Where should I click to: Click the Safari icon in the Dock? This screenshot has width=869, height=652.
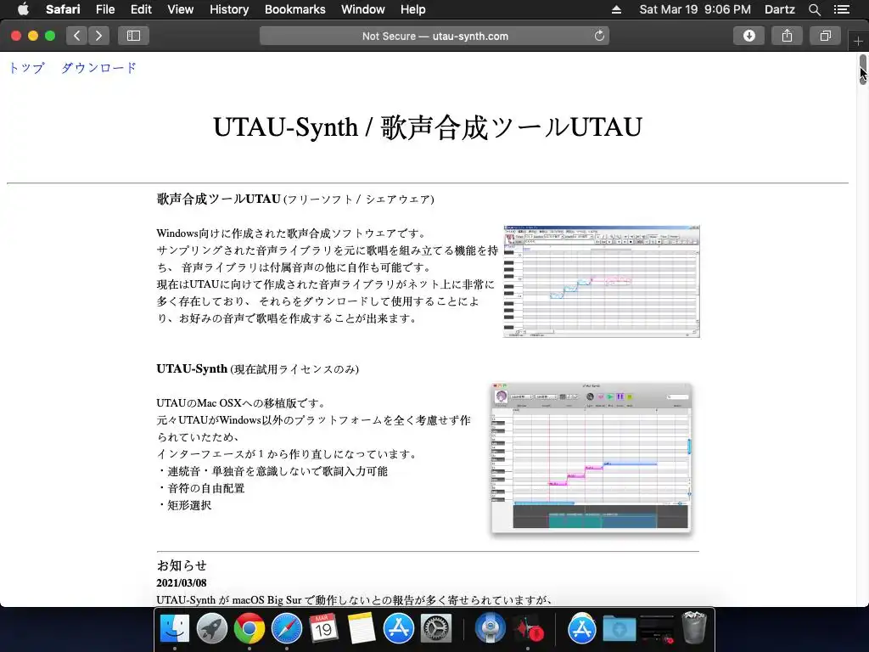click(287, 628)
